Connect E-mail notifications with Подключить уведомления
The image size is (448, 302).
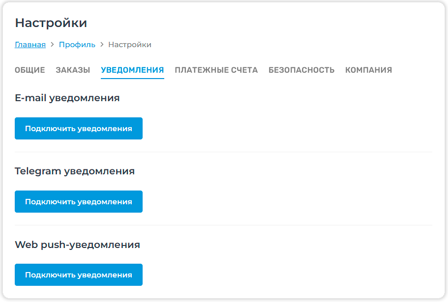79,129
